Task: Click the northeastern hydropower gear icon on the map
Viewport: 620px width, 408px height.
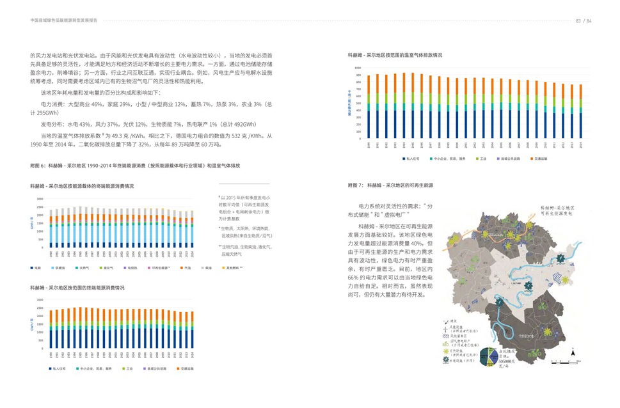Action: coord(560,258)
